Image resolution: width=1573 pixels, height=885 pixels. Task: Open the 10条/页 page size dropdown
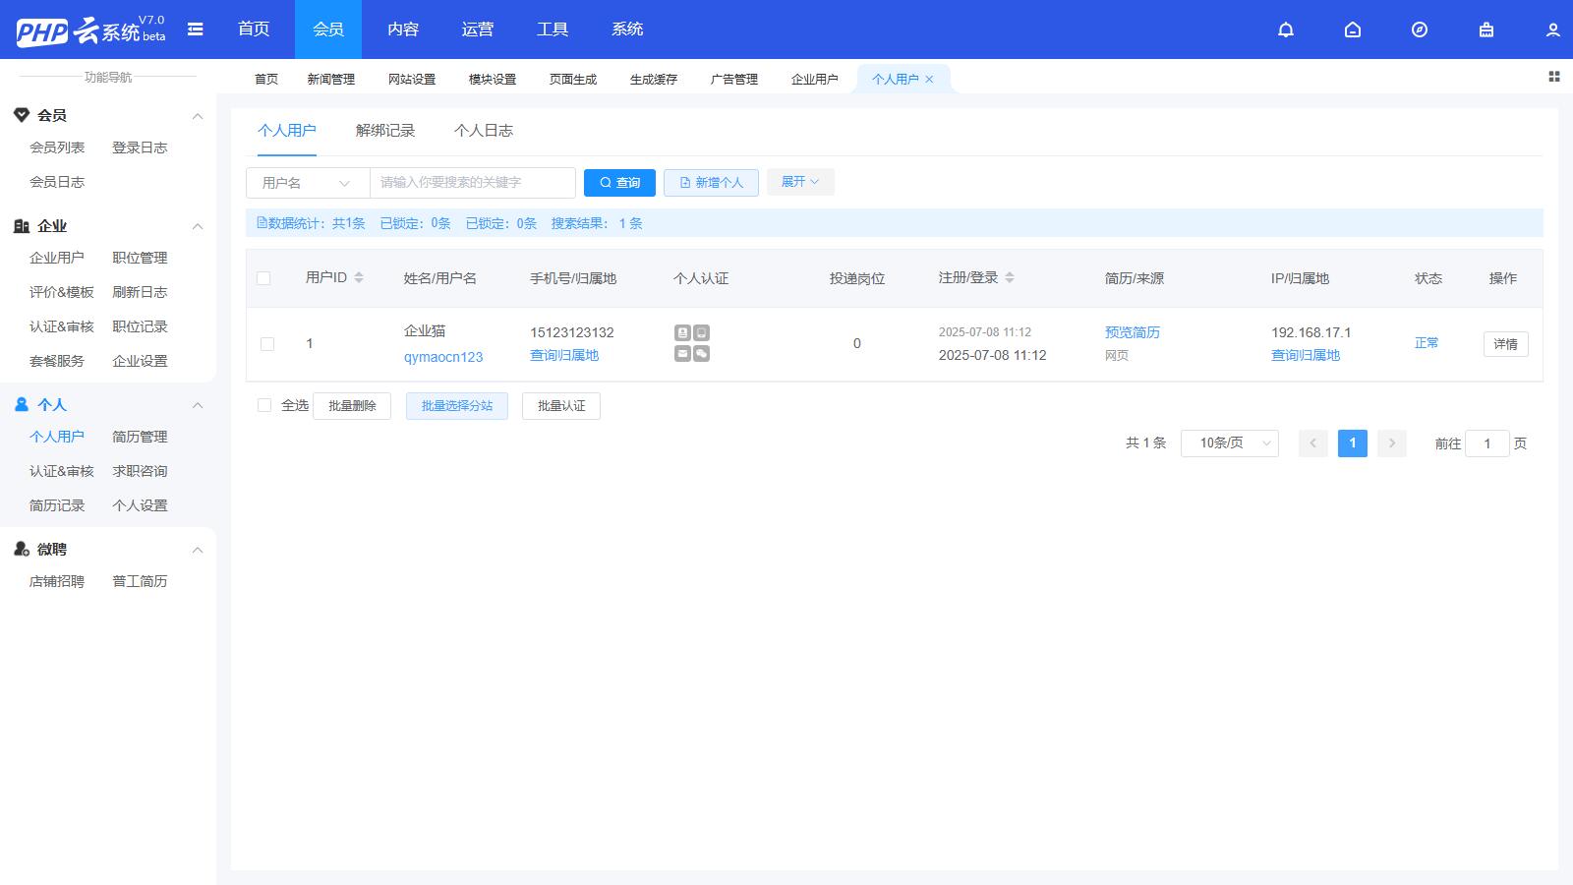pyautogui.click(x=1229, y=443)
